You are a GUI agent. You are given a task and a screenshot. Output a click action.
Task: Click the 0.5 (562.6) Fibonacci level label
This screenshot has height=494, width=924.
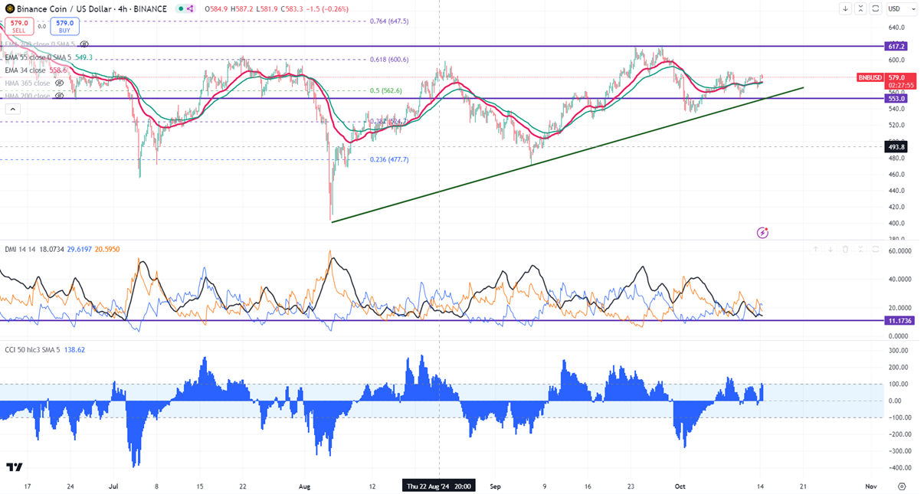[385, 90]
